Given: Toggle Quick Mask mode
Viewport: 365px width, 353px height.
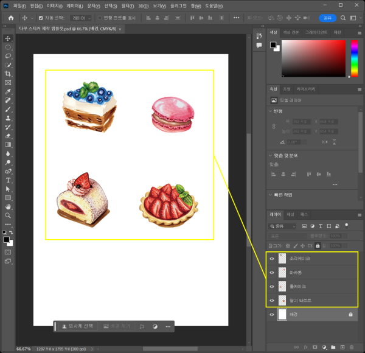Looking at the screenshot, I should [8, 252].
